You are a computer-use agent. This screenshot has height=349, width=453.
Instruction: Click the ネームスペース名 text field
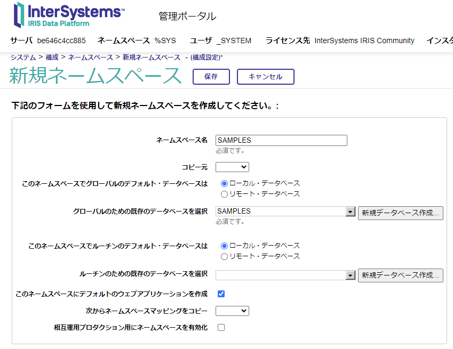pyautogui.click(x=281, y=140)
